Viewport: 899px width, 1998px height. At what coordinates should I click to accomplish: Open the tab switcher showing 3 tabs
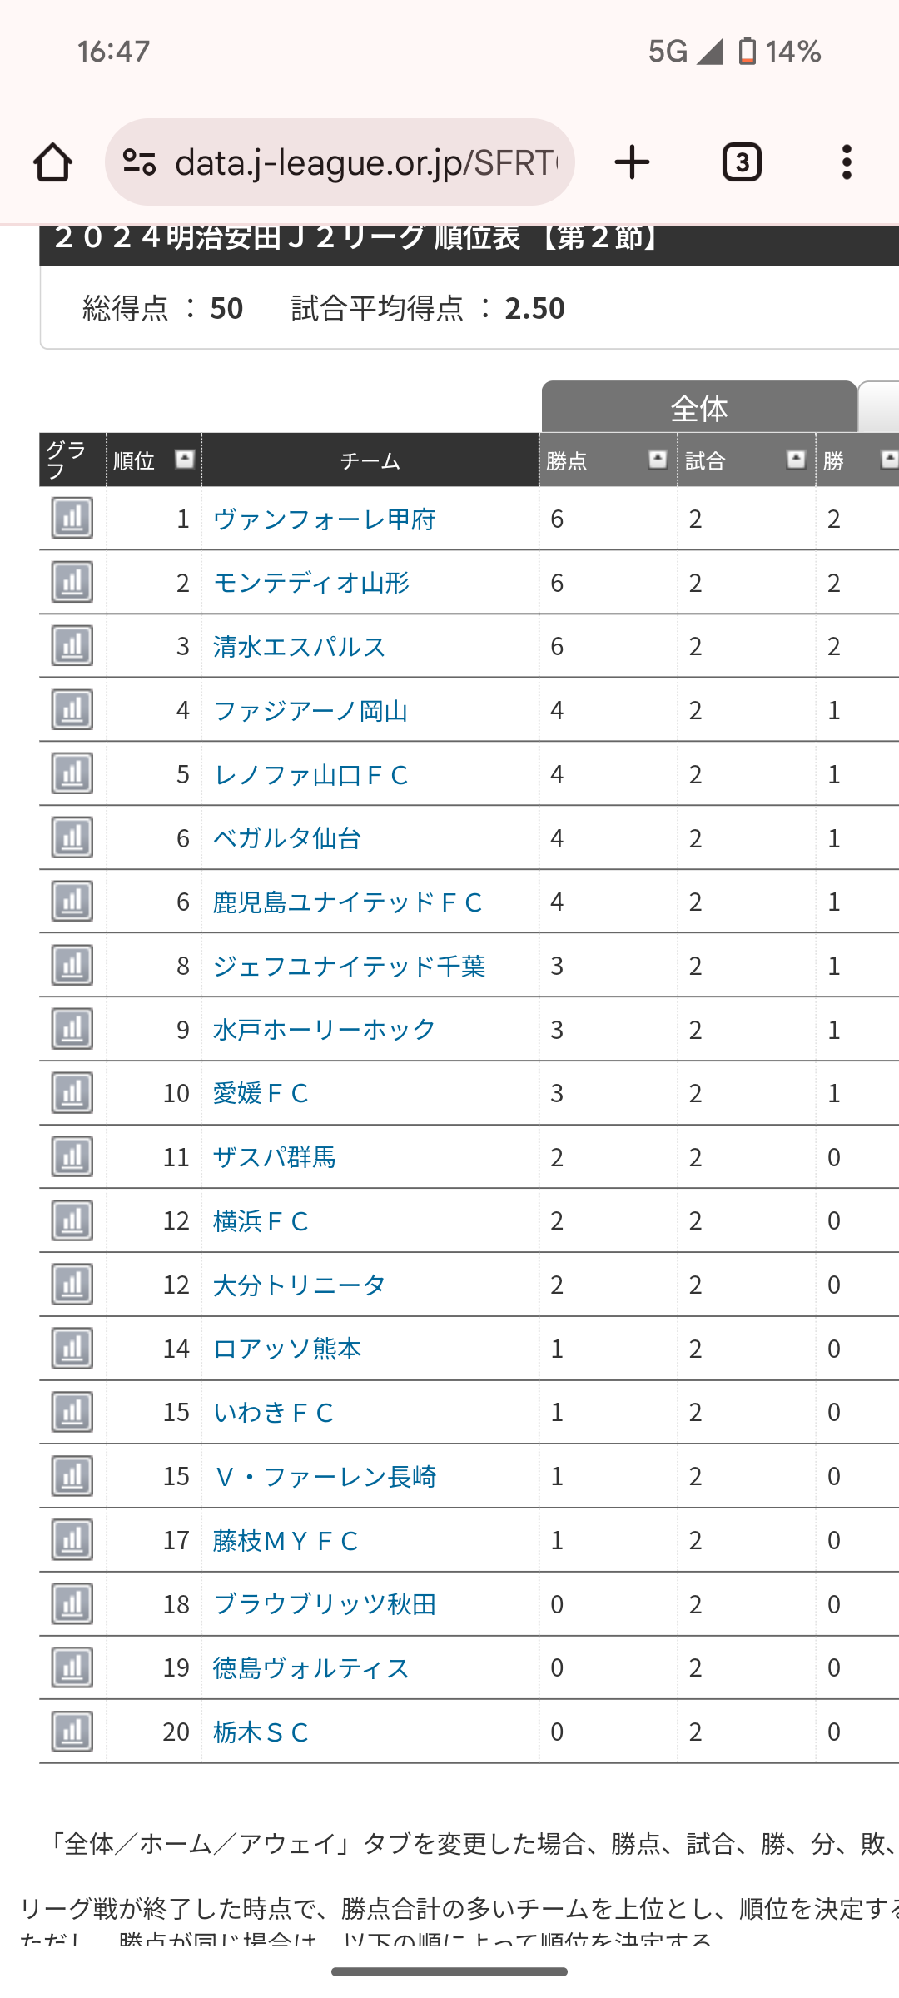[742, 162]
